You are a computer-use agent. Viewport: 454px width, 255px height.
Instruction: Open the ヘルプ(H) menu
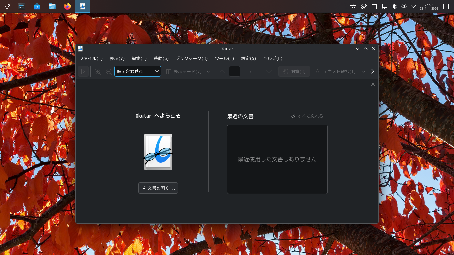[273, 58]
